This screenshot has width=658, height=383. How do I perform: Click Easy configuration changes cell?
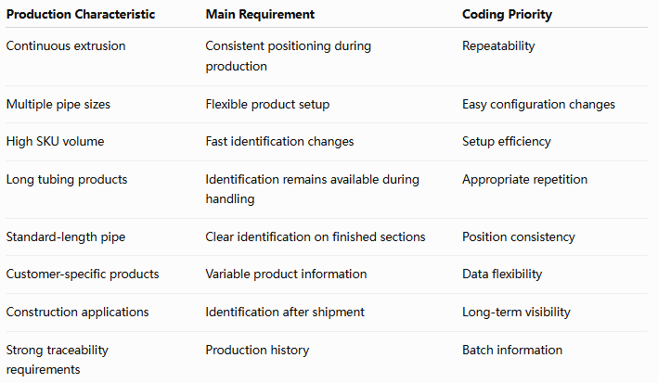click(x=538, y=104)
